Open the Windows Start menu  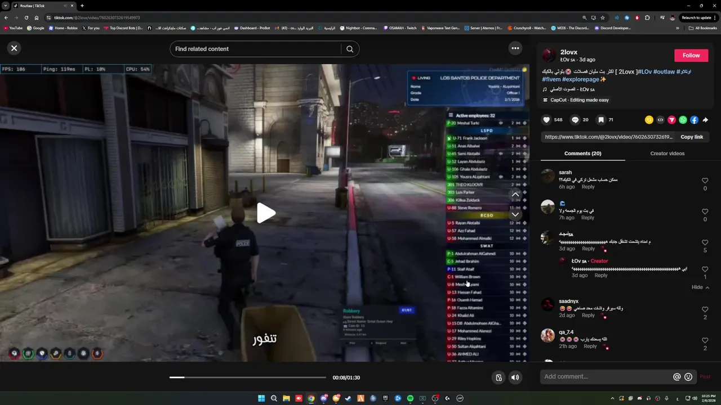[x=261, y=398]
